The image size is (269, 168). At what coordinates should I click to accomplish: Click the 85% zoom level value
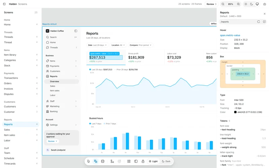pyautogui.click(x=231, y=4)
